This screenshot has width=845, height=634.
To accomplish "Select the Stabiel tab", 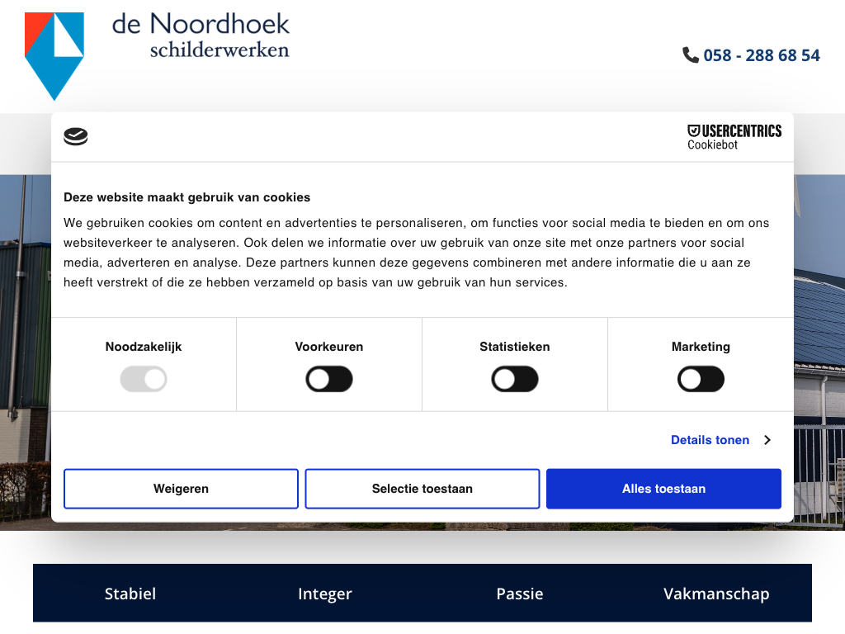I will tap(130, 594).
